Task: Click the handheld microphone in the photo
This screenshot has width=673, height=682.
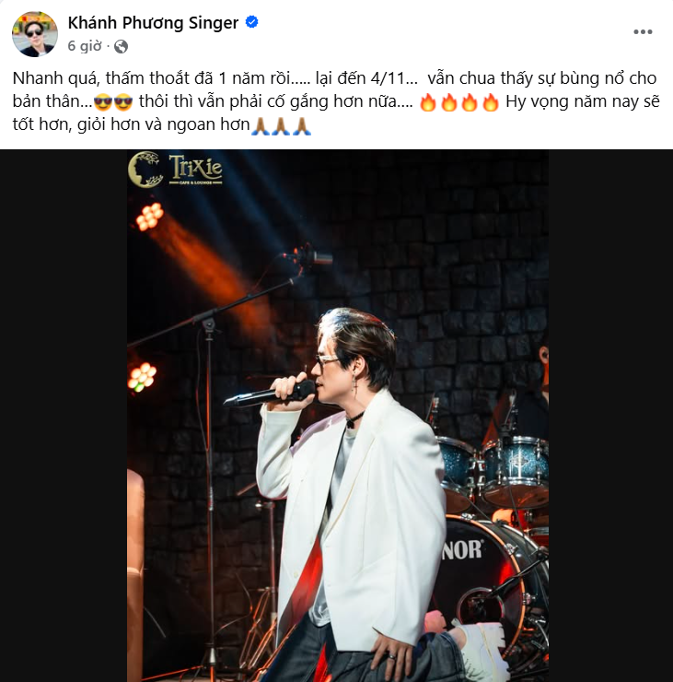Action: click(x=270, y=394)
